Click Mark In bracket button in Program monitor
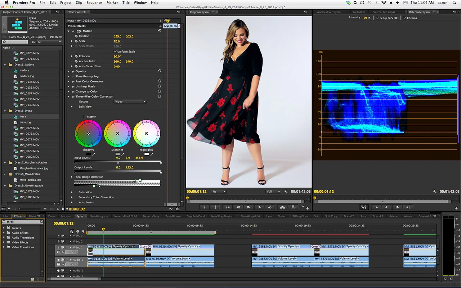Viewport: 461px width, 288px height. 205,207
